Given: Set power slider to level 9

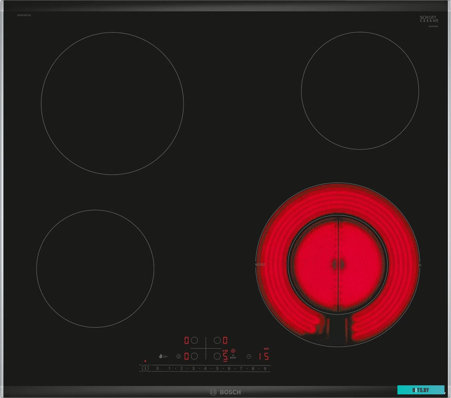Looking at the screenshot, I should pyautogui.click(x=265, y=369).
